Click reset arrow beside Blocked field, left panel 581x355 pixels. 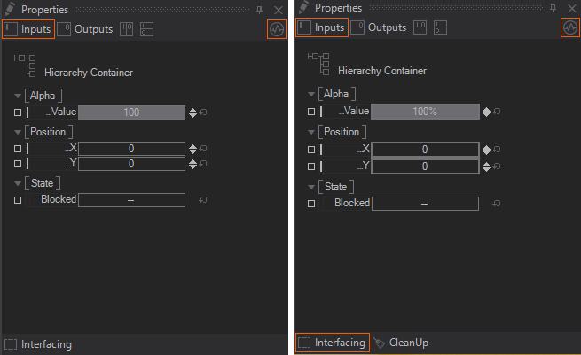(203, 200)
